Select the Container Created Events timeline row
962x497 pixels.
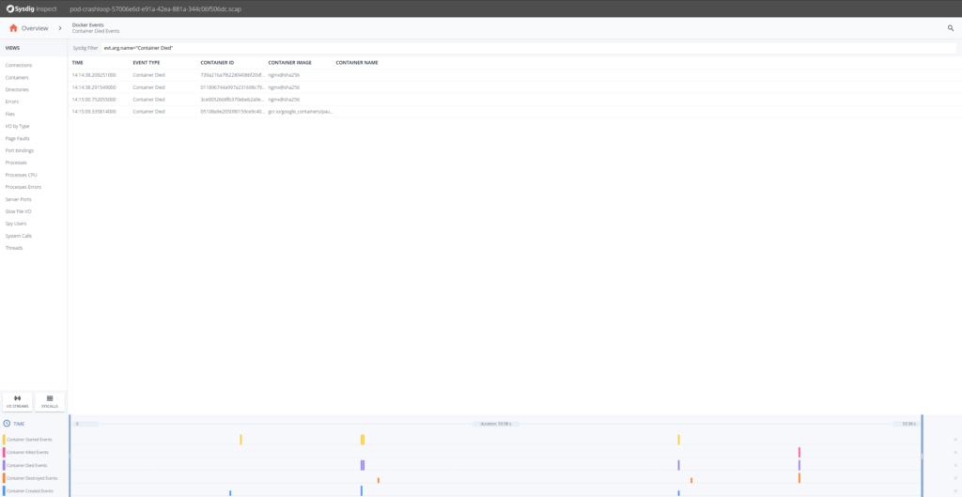29,490
